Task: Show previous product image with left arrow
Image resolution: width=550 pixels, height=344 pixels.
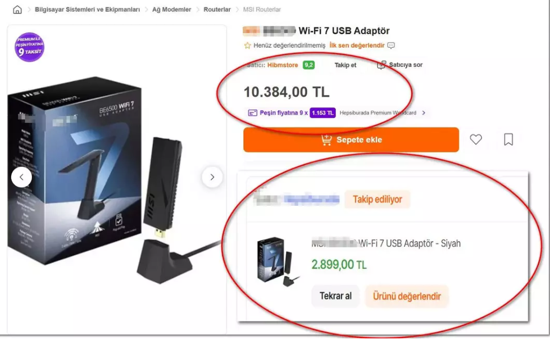Action: [21, 177]
